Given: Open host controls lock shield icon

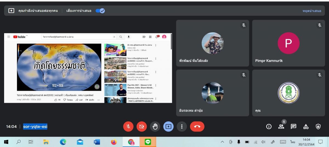Looking at the screenshot, I should click(x=318, y=127).
